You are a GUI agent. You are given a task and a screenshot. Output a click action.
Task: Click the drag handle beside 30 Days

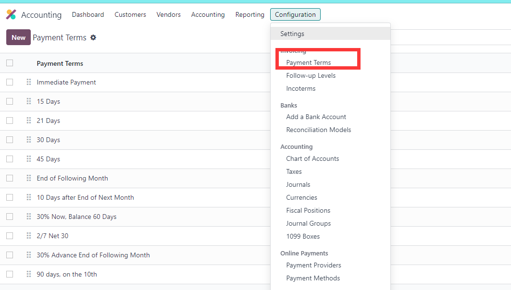coord(29,140)
